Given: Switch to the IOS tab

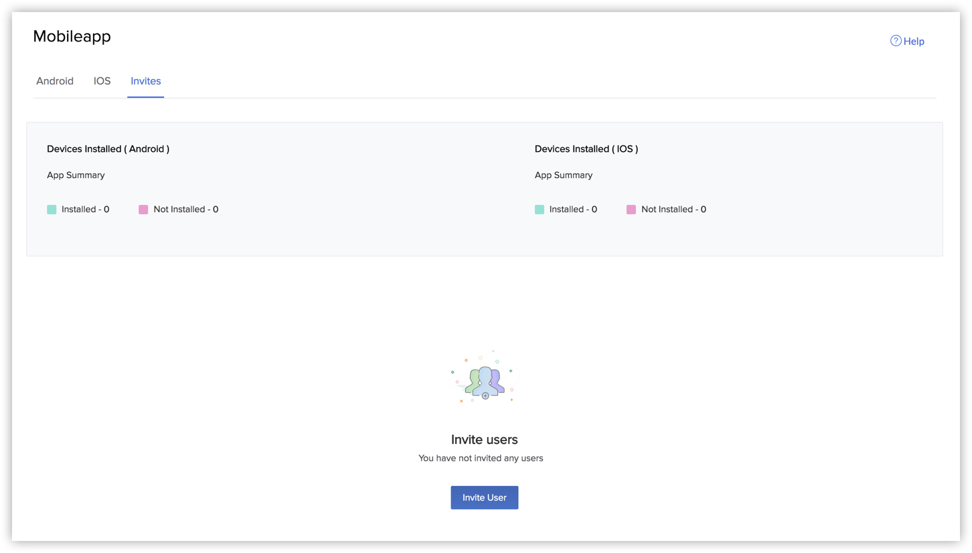Looking at the screenshot, I should point(102,81).
